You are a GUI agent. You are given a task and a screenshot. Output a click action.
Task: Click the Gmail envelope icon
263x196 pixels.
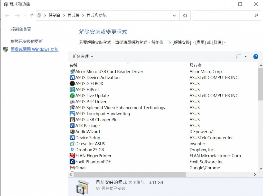tap(72, 168)
